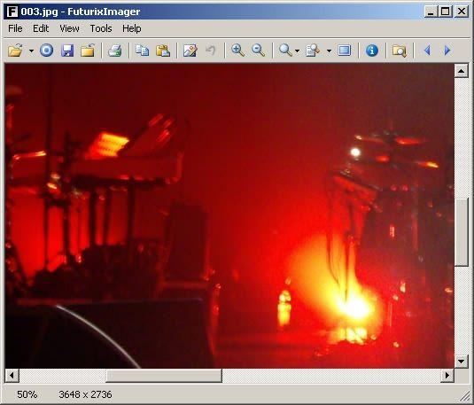Zoom in with the plus magnifier

pyautogui.click(x=237, y=51)
